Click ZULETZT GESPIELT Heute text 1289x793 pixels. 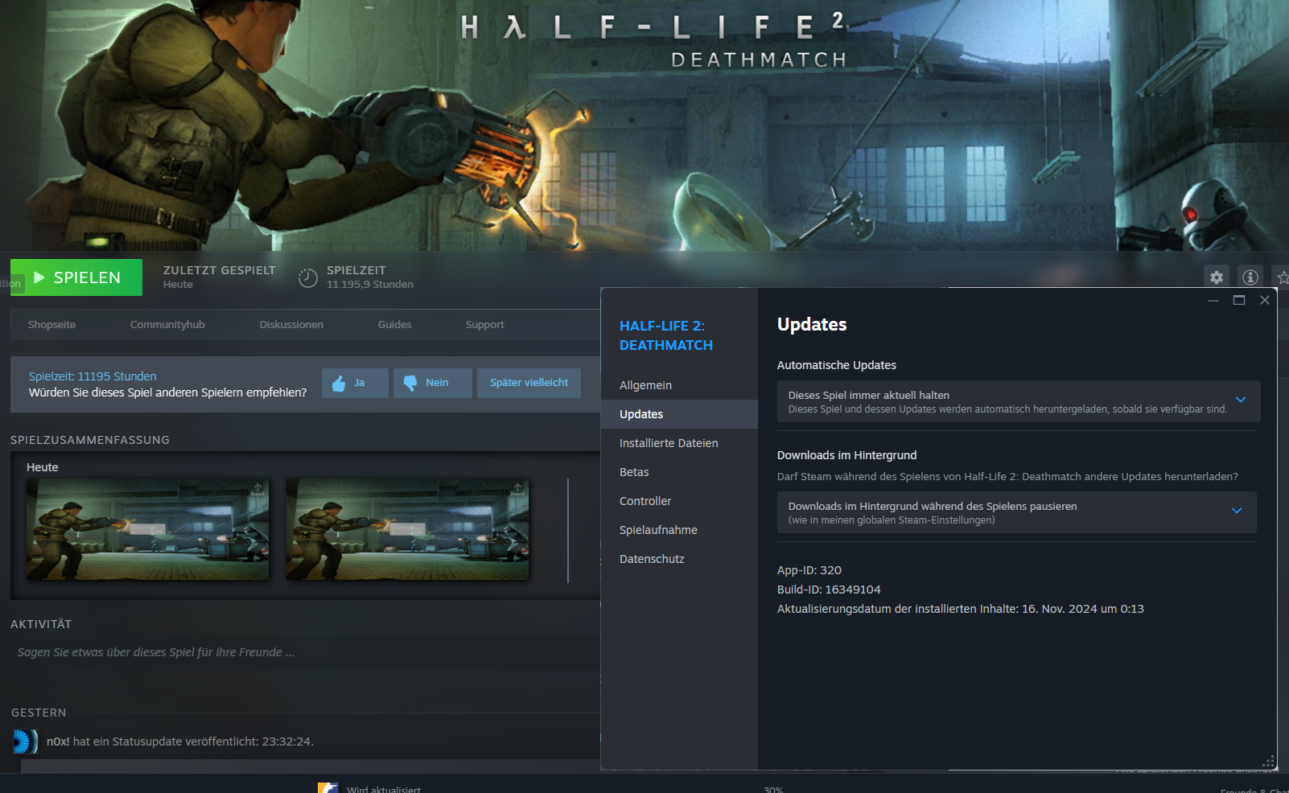pyautogui.click(x=219, y=277)
